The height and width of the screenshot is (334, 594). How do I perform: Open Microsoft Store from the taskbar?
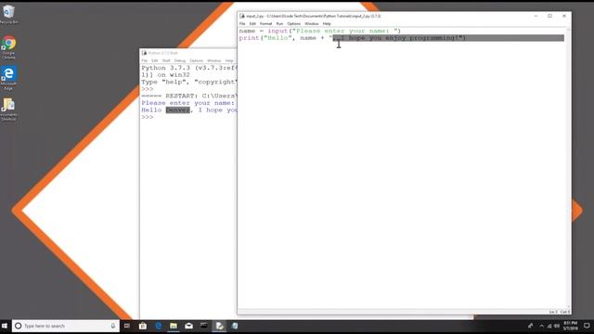143,326
